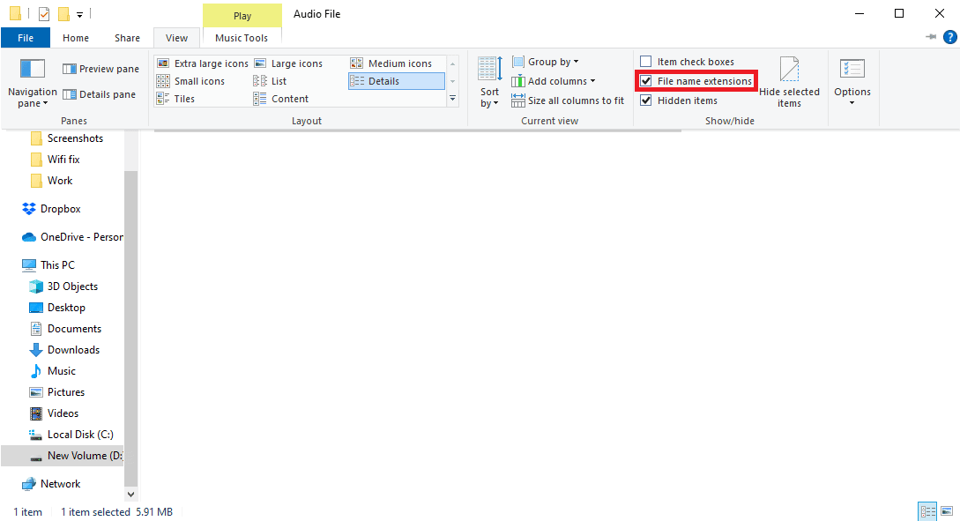The width and height of the screenshot is (960, 521).
Task: Click Size all columns to fit
Action: (568, 100)
